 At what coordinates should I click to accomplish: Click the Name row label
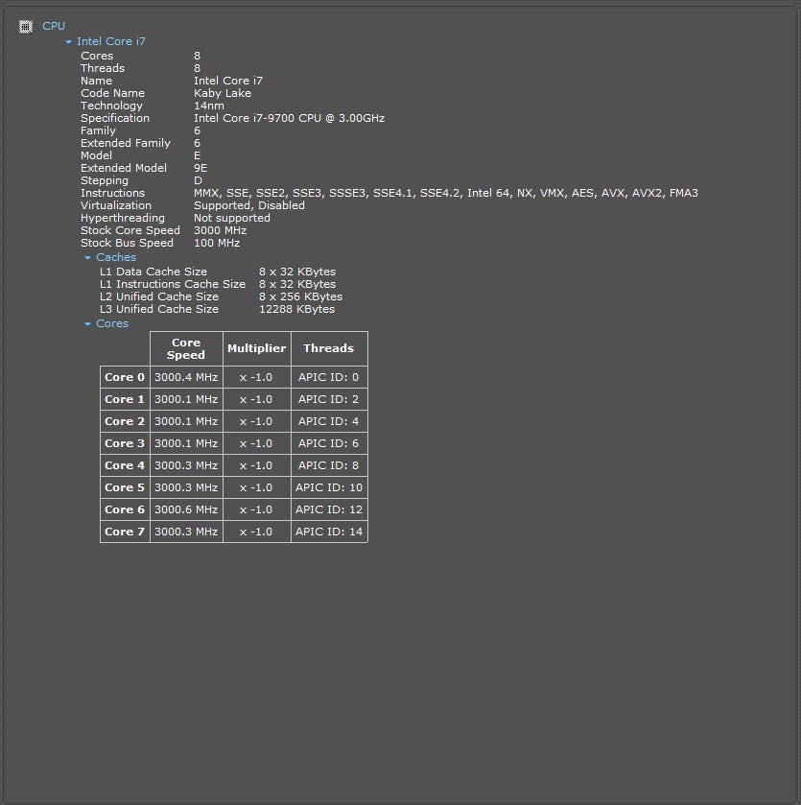[x=96, y=81]
